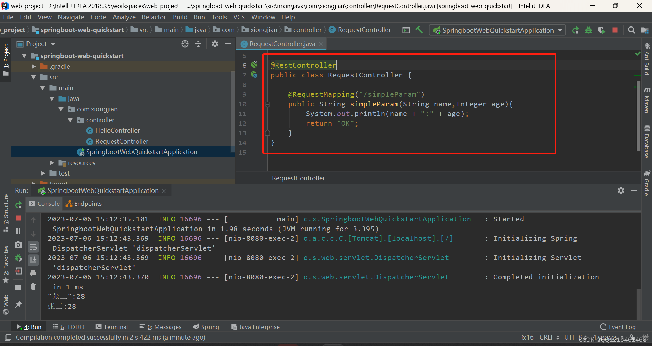Open the run configuration dropdown
The height and width of the screenshot is (346, 652).
tap(498, 30)
